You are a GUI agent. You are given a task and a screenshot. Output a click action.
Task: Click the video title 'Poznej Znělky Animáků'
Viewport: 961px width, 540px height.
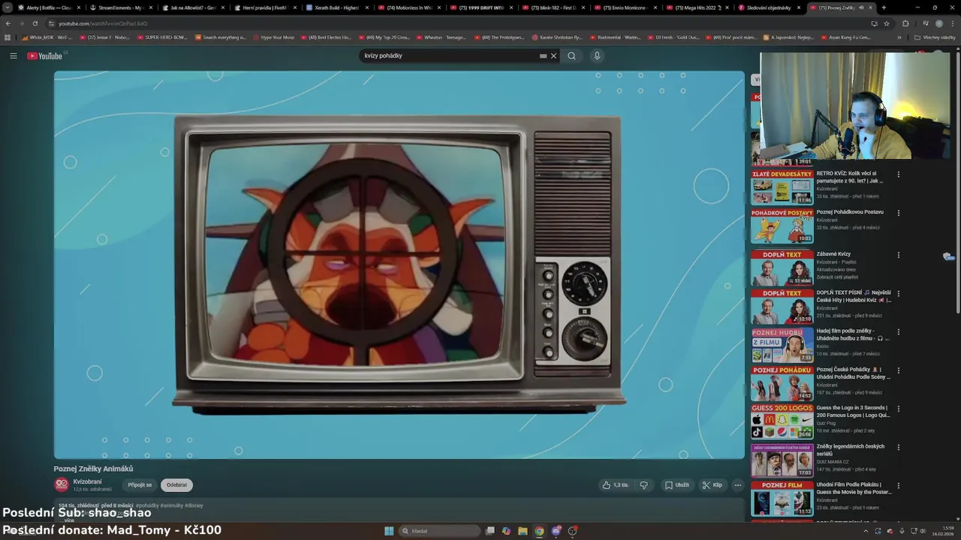[x=93, y=469]
